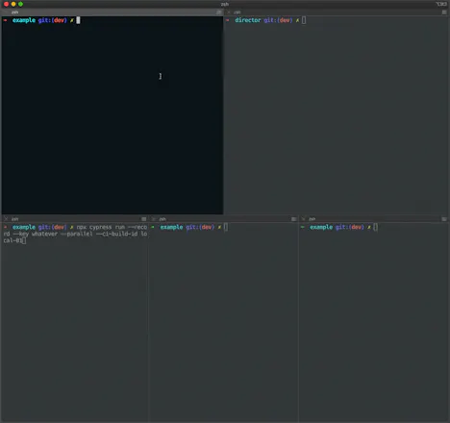Image resolution: width=450 pixels, height=423 pixels.
Task: Open the menu icon of the top-left example pane
Action: coord(218,12)
